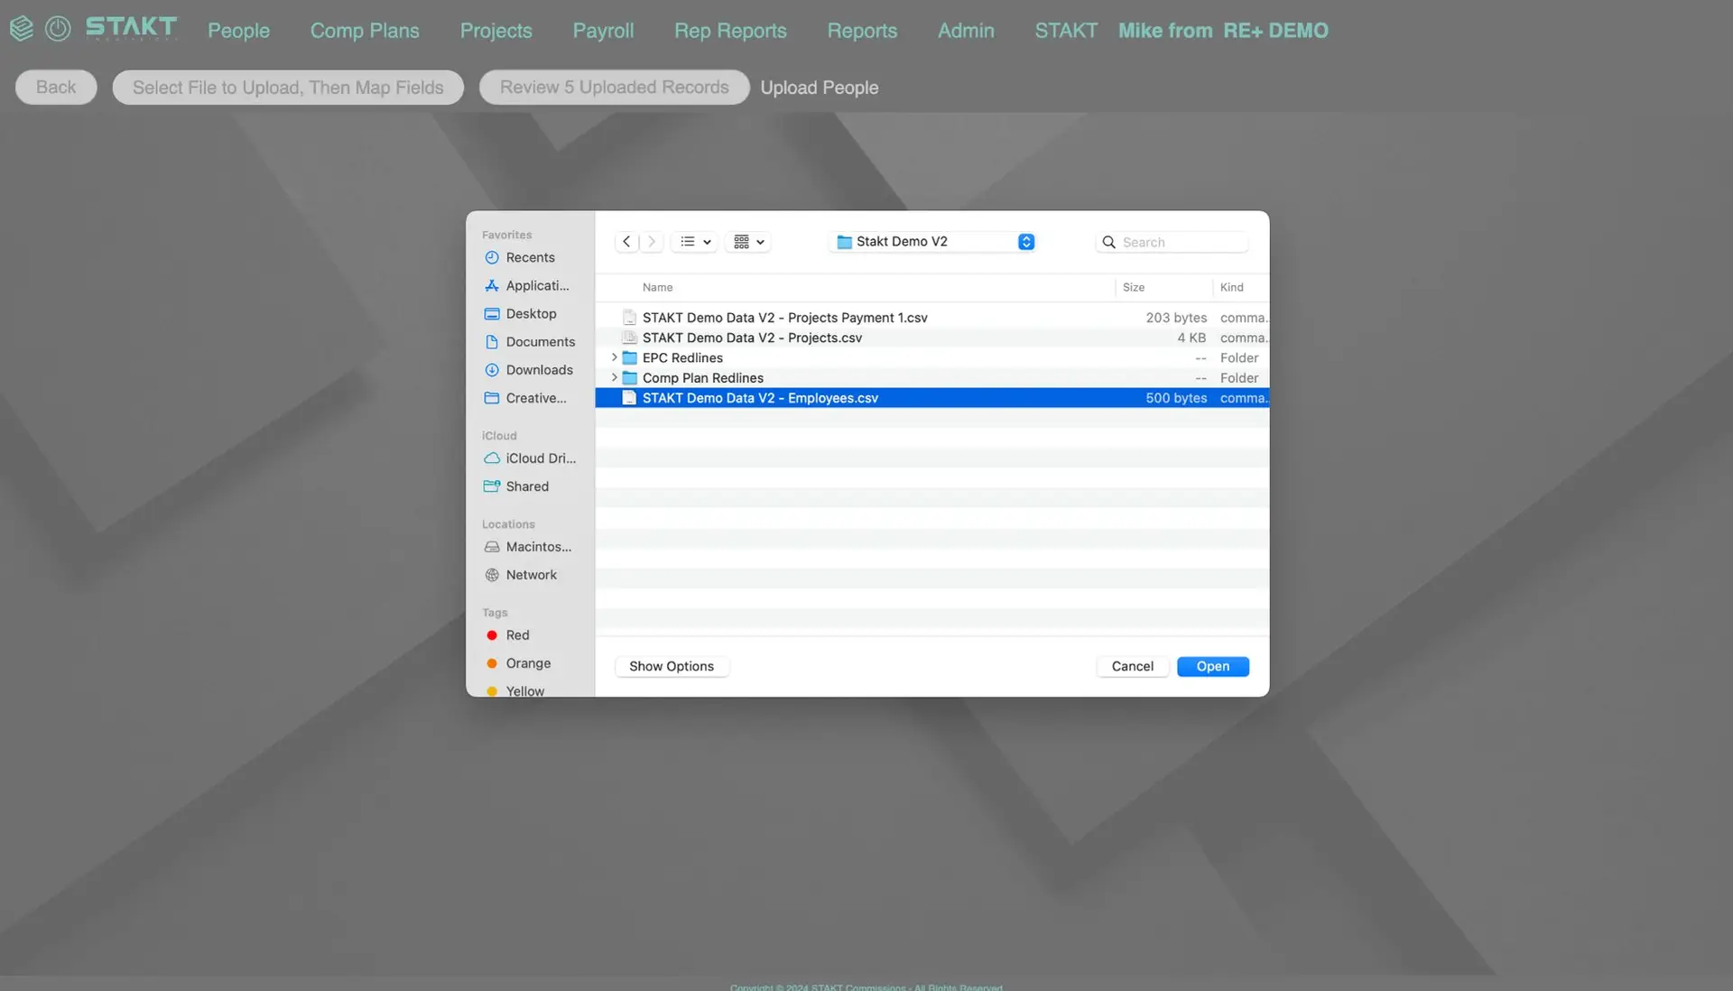
Task: Sort by Name column header
Action: 657,287
